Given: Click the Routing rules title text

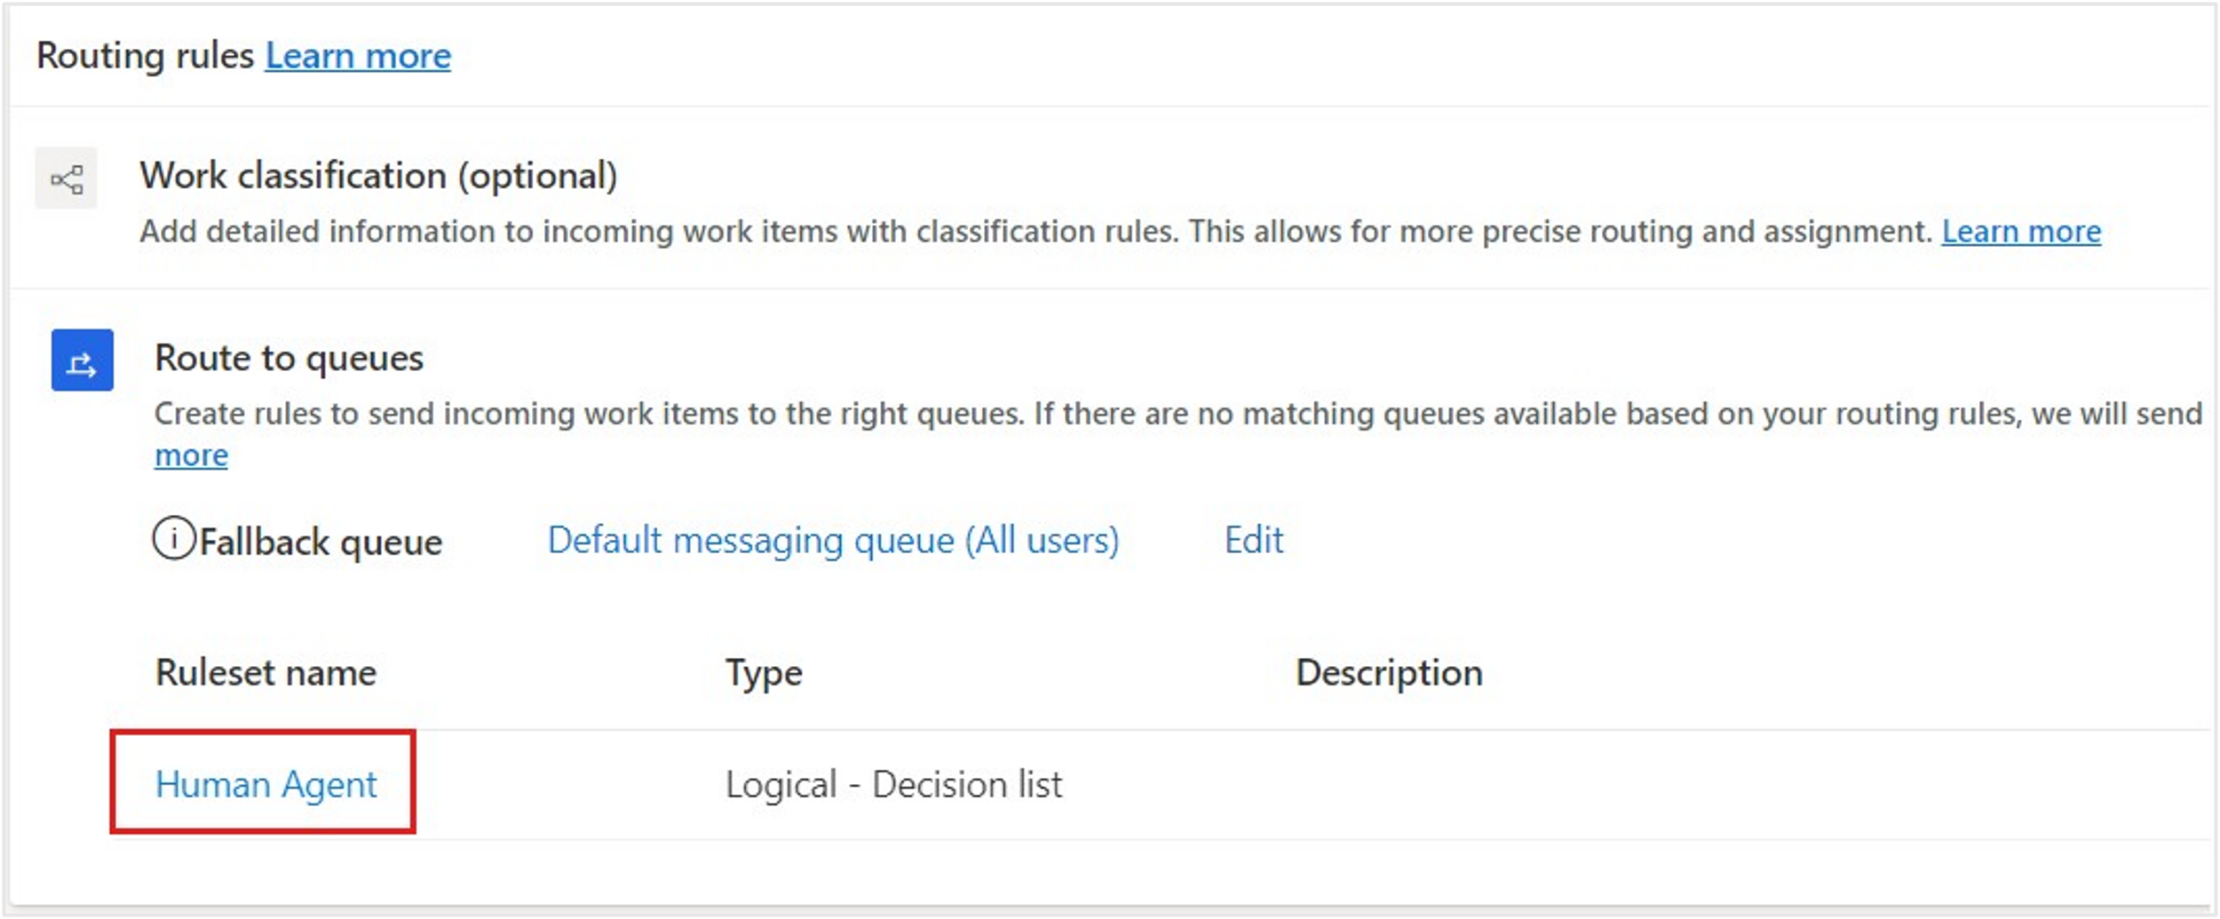Looking at the screenshot, I should pos(146,56).
